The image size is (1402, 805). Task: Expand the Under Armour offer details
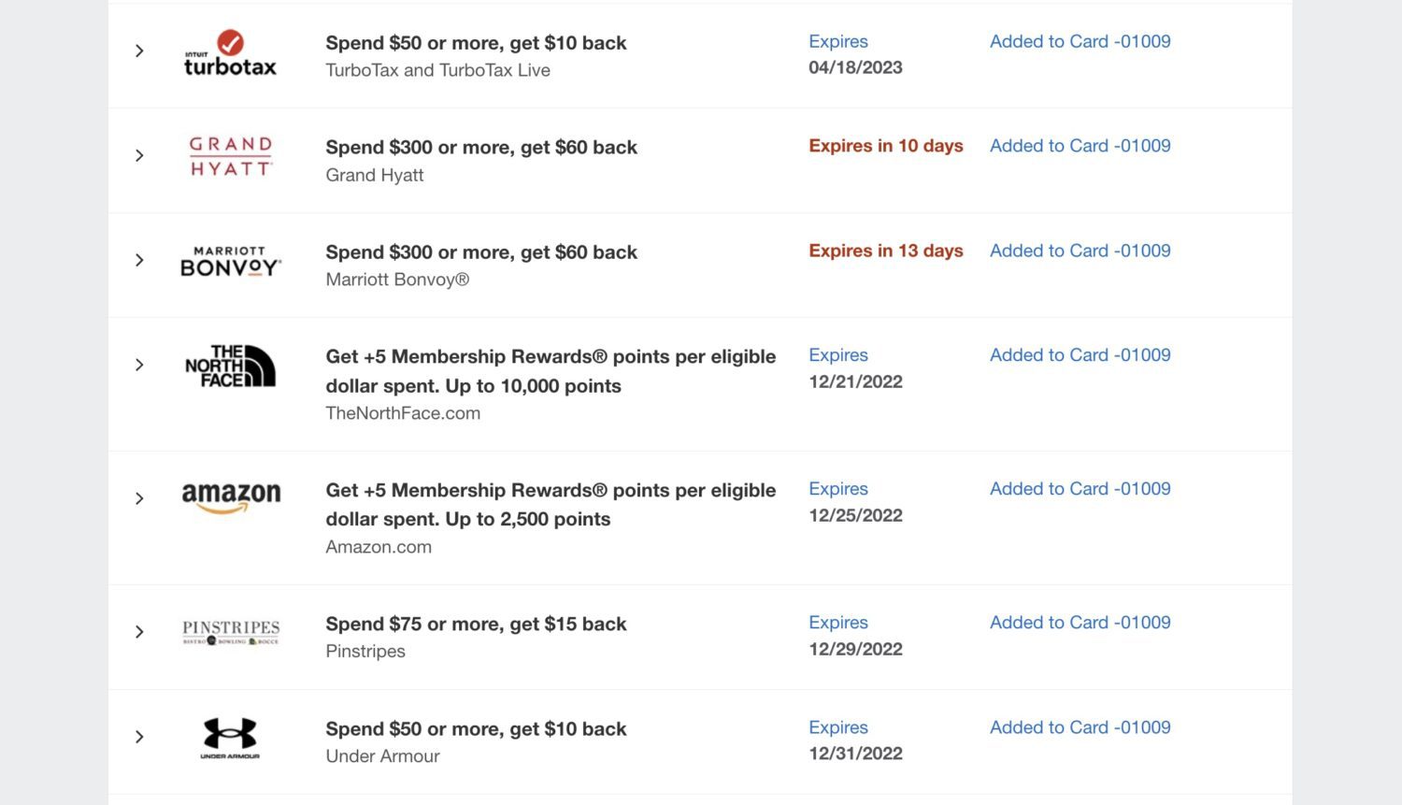pos(139,738)
